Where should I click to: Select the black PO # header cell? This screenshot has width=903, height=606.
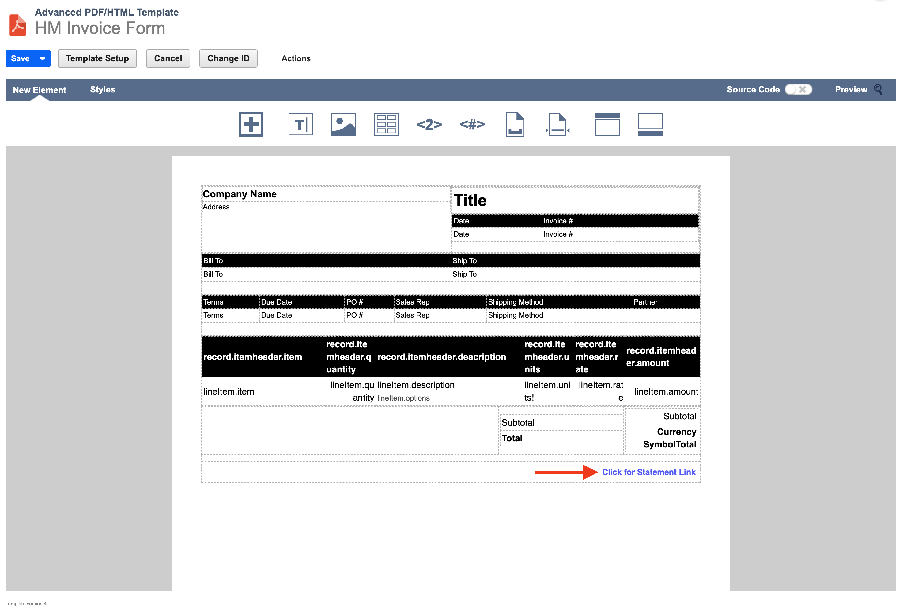point(369,302)
